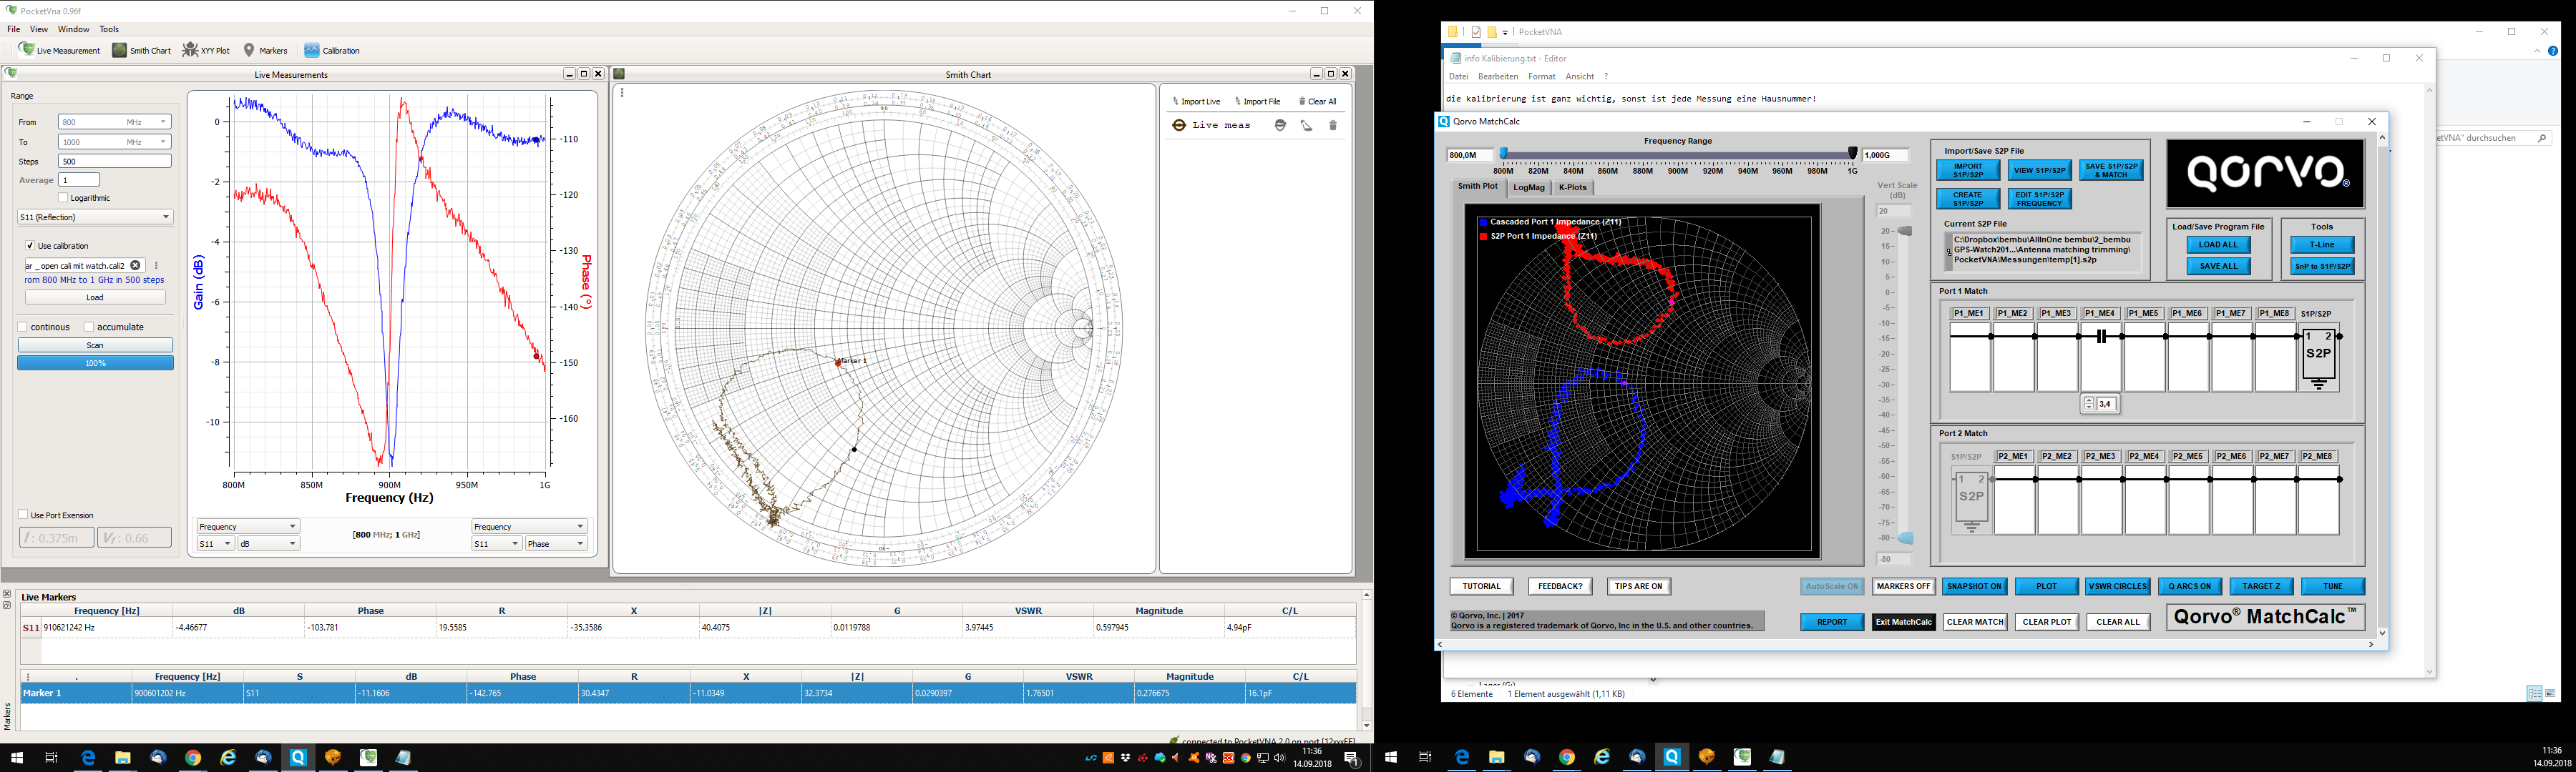Open right axis Frequency dropdown under plot
Viewport: 2576px width, 772px height.
point(529,526)
